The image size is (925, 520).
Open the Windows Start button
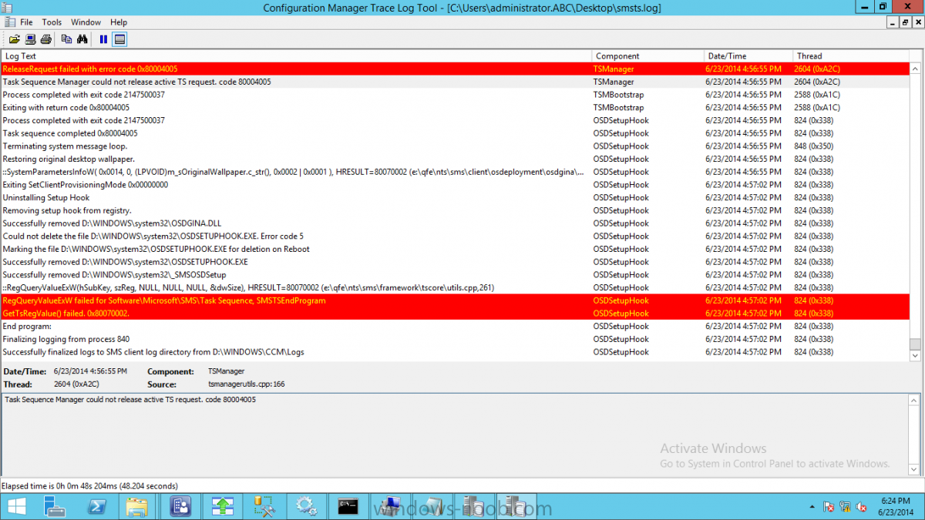[16, 506]
